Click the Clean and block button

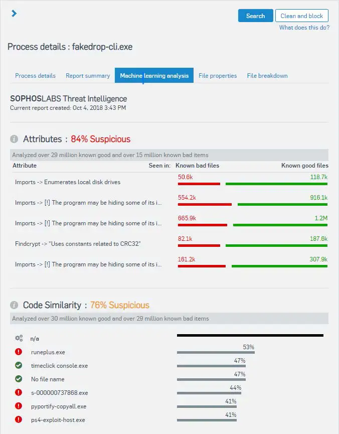click(x=302, y=16)
